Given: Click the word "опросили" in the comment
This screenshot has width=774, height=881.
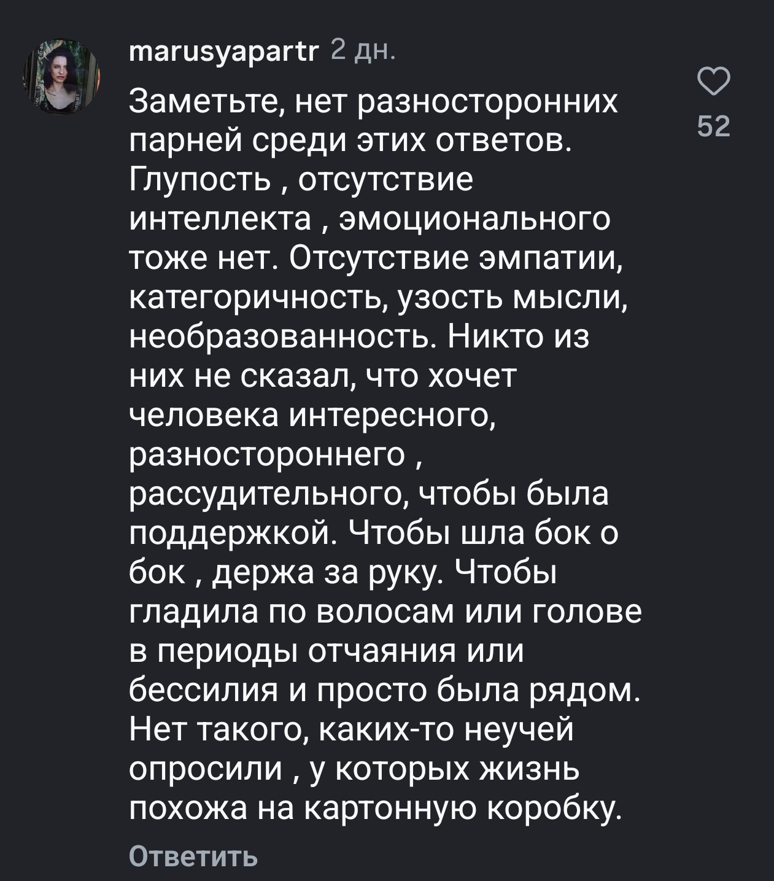Looking at the screenshot, I should pyautogui.click(x=205, y=770).
